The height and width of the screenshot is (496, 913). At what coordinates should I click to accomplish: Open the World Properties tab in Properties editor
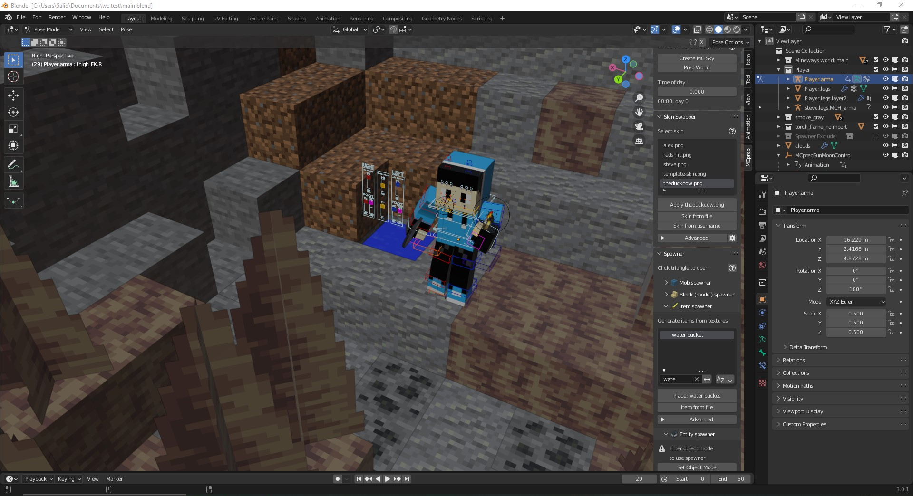point(762,265)
